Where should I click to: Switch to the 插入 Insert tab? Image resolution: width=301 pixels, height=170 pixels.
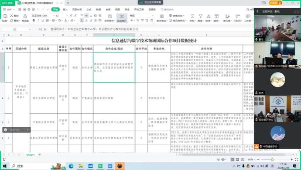[65, 10]
